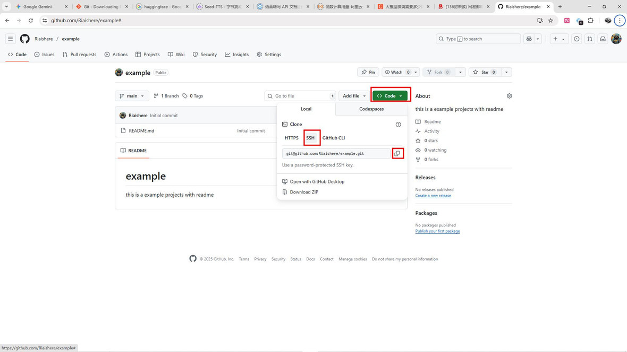Click Download ZIP in the Code popup
The height and width of the screenshot is (352, 627).
[x=300, y=192]
